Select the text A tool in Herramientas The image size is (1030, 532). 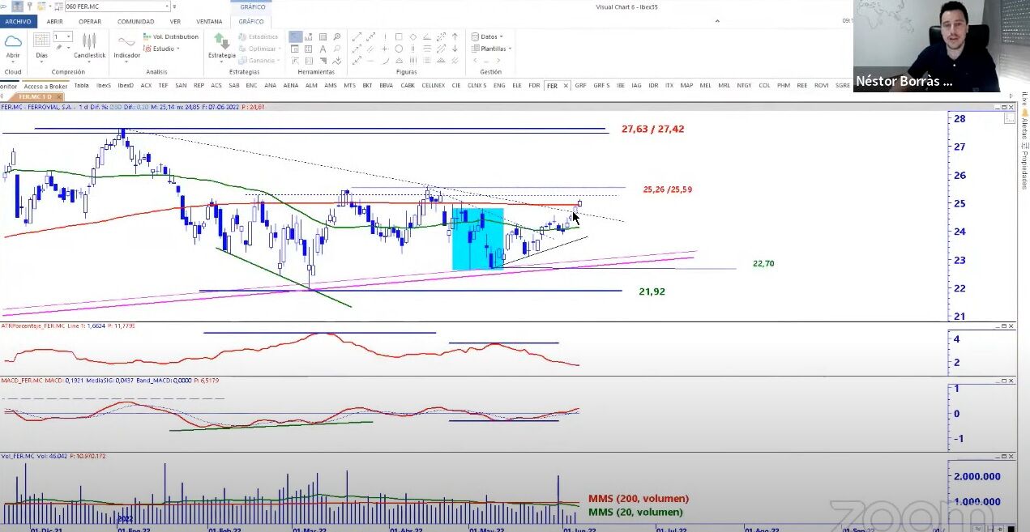(x=323, y=49)
